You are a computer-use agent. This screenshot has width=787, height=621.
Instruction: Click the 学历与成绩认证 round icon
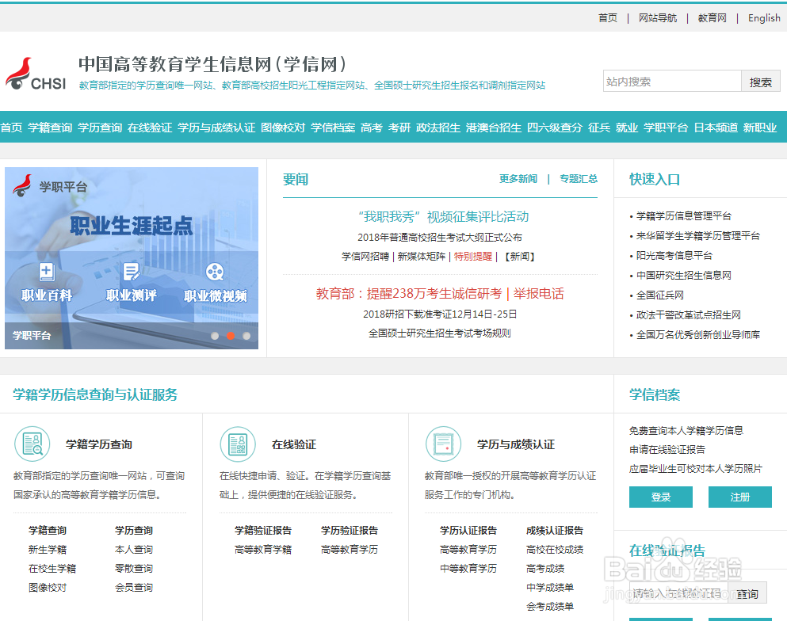(444, 444)
